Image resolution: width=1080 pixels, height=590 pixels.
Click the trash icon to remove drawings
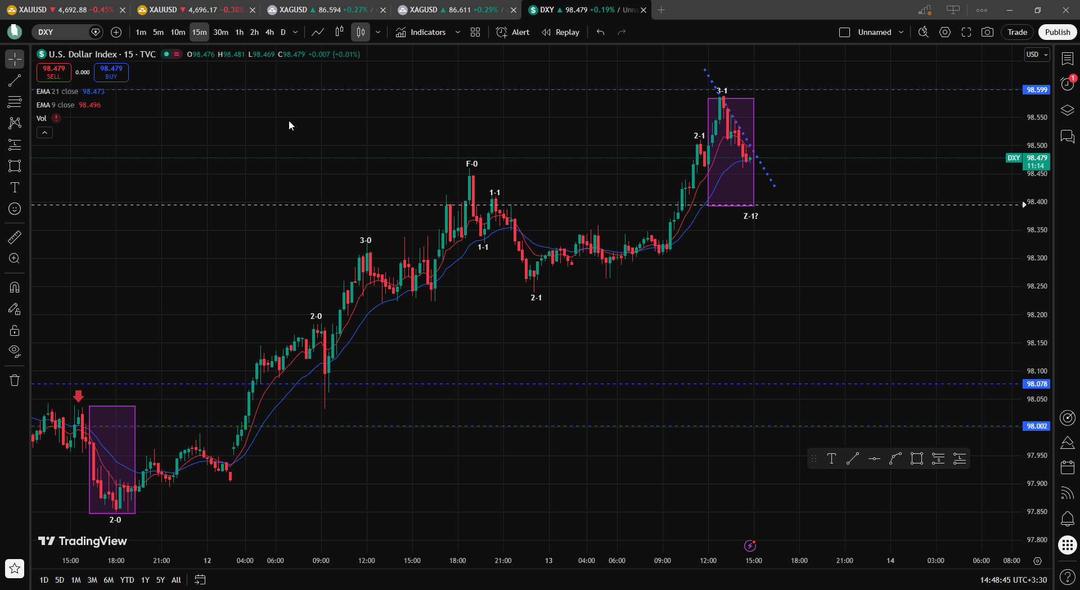point(15,380)
